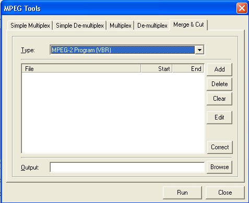Screen dimensions: 249x203
Task: Go to the De-multiplex tab
Action: coord(152,26)
